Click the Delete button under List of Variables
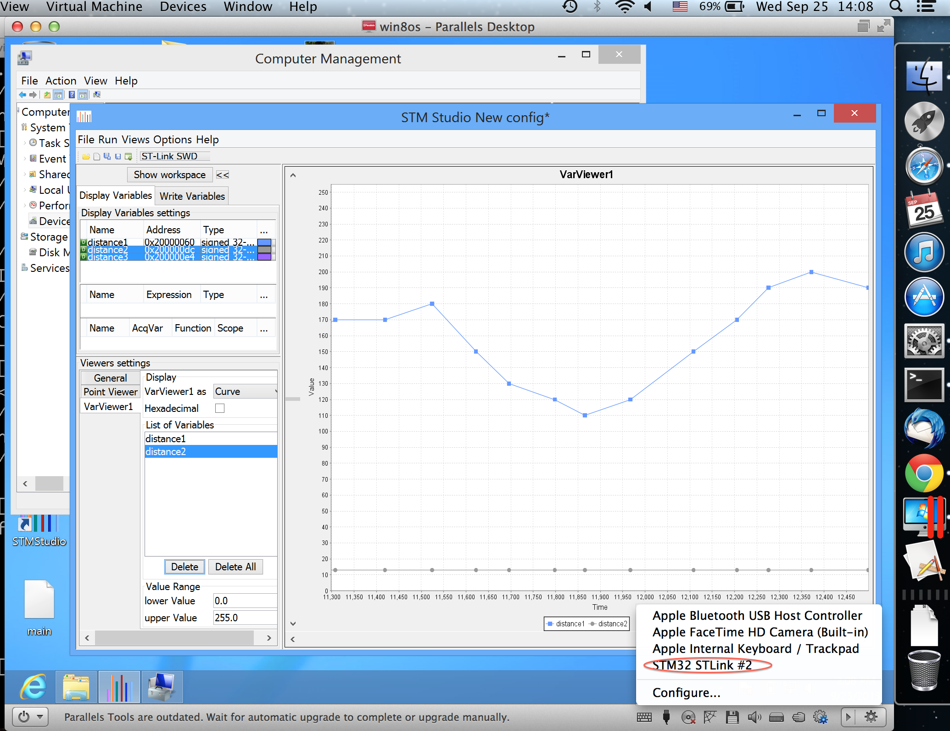Screen dimensions: 950x731 click(x=184, y=567)
